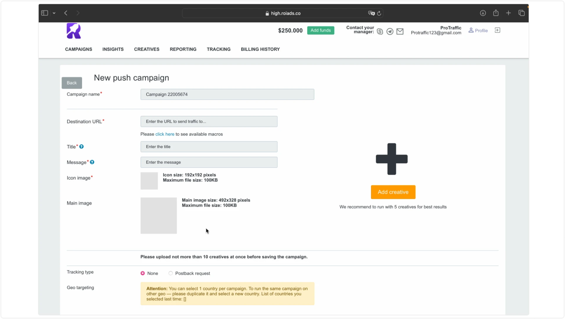Screen dimensions: 565x319
Task: Click the ROI Ads purple logo
Action: [x=74, y=31]
